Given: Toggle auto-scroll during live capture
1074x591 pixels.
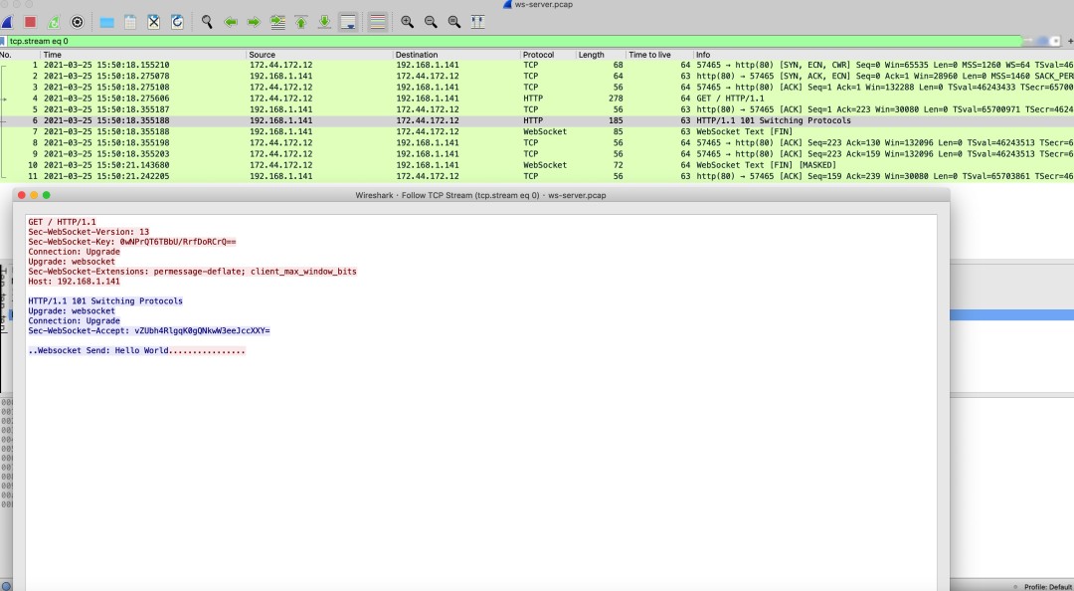Looking at the screenshot, I should tap(348, 21).
